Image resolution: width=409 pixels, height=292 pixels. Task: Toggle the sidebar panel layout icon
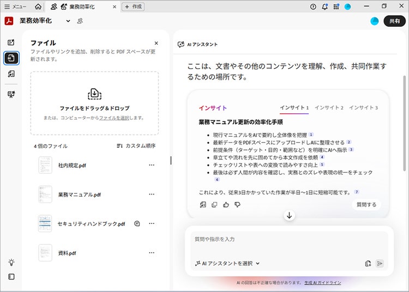click(x=11, y=277)
